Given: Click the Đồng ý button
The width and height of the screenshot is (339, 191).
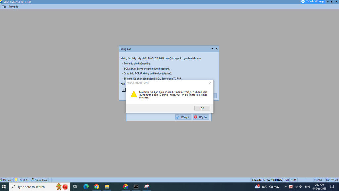Looking at the screenshot, I should (183, 117).
